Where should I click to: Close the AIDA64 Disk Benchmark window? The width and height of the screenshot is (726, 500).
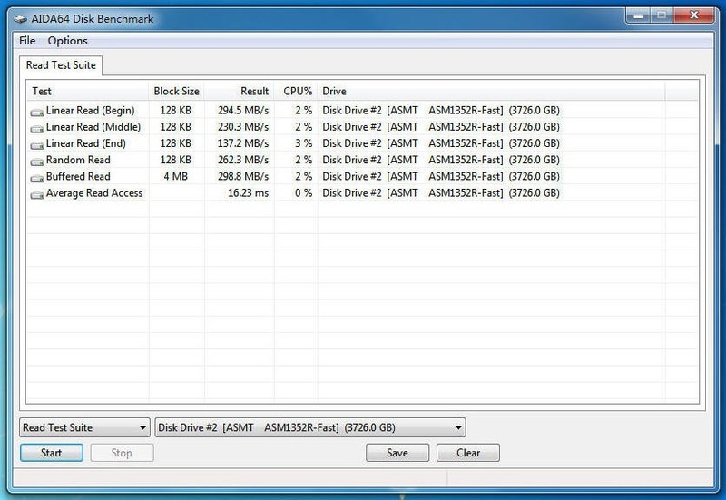693,15
